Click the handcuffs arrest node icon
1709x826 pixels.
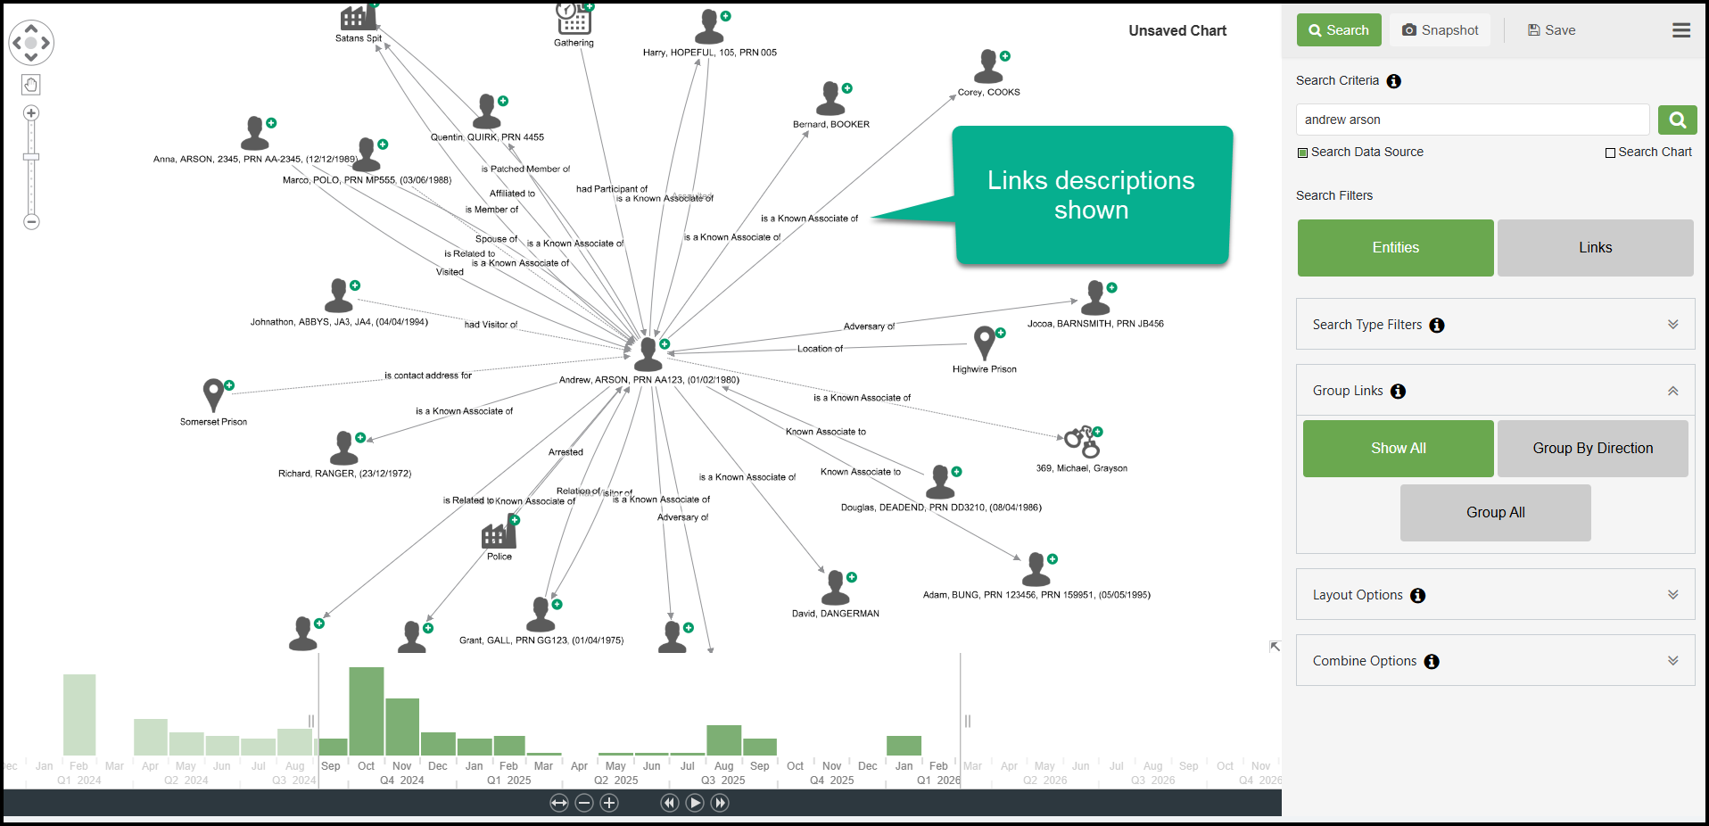(x=1081, y=442)
